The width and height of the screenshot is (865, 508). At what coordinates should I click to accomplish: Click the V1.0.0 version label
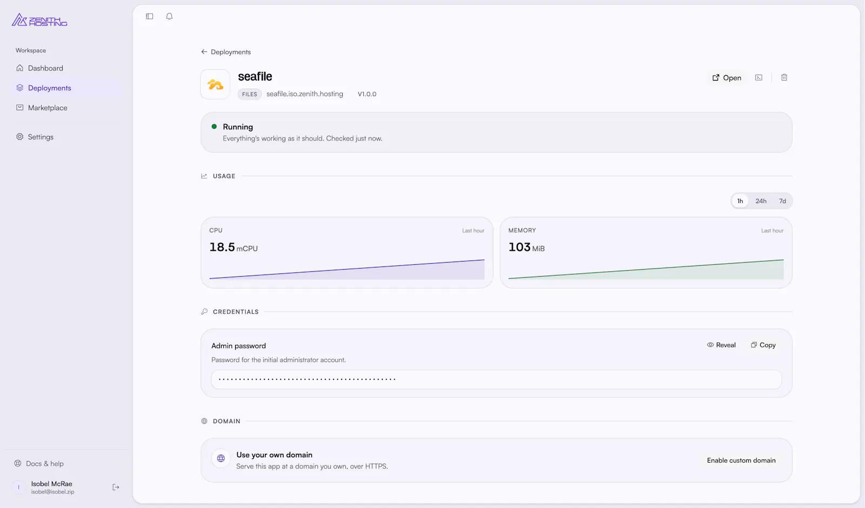[367, 94]
